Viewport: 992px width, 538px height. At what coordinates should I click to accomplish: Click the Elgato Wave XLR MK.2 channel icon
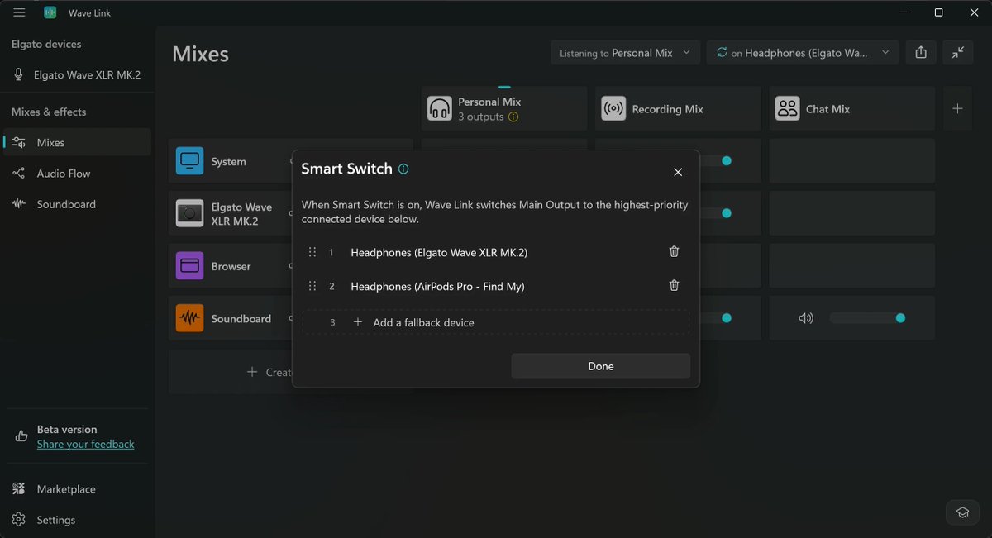pos(189,213)
